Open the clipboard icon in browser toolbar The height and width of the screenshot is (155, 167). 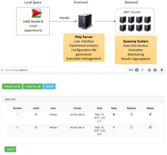coord(155,70)
